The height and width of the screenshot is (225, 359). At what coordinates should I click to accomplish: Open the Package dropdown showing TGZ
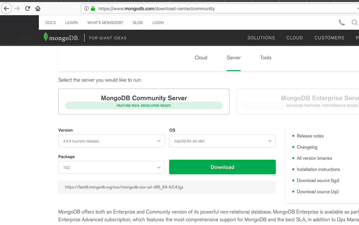112,167
